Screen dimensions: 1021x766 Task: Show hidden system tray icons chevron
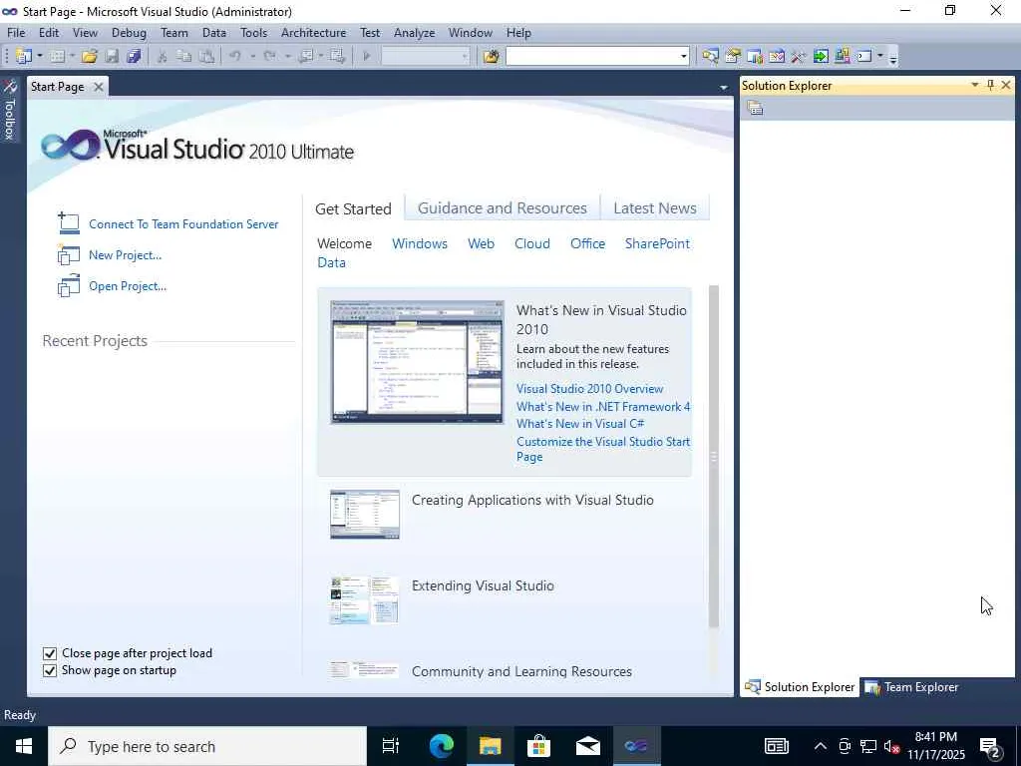(x=821, y=746)
